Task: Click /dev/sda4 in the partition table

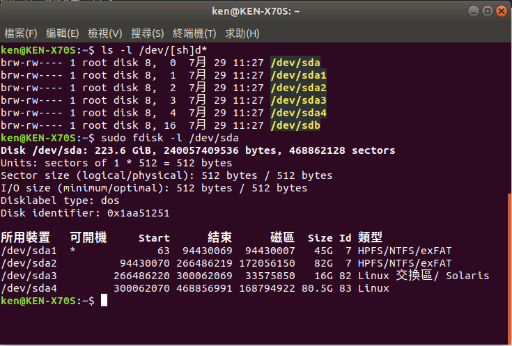Action: click(29, 288)
